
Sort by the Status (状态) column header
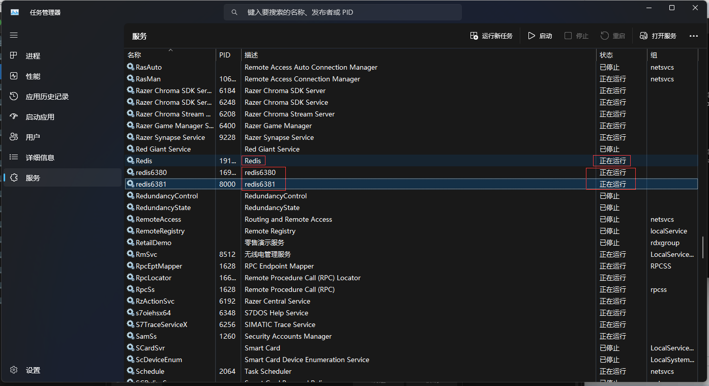pyautogui.click(x=622, y=54)
